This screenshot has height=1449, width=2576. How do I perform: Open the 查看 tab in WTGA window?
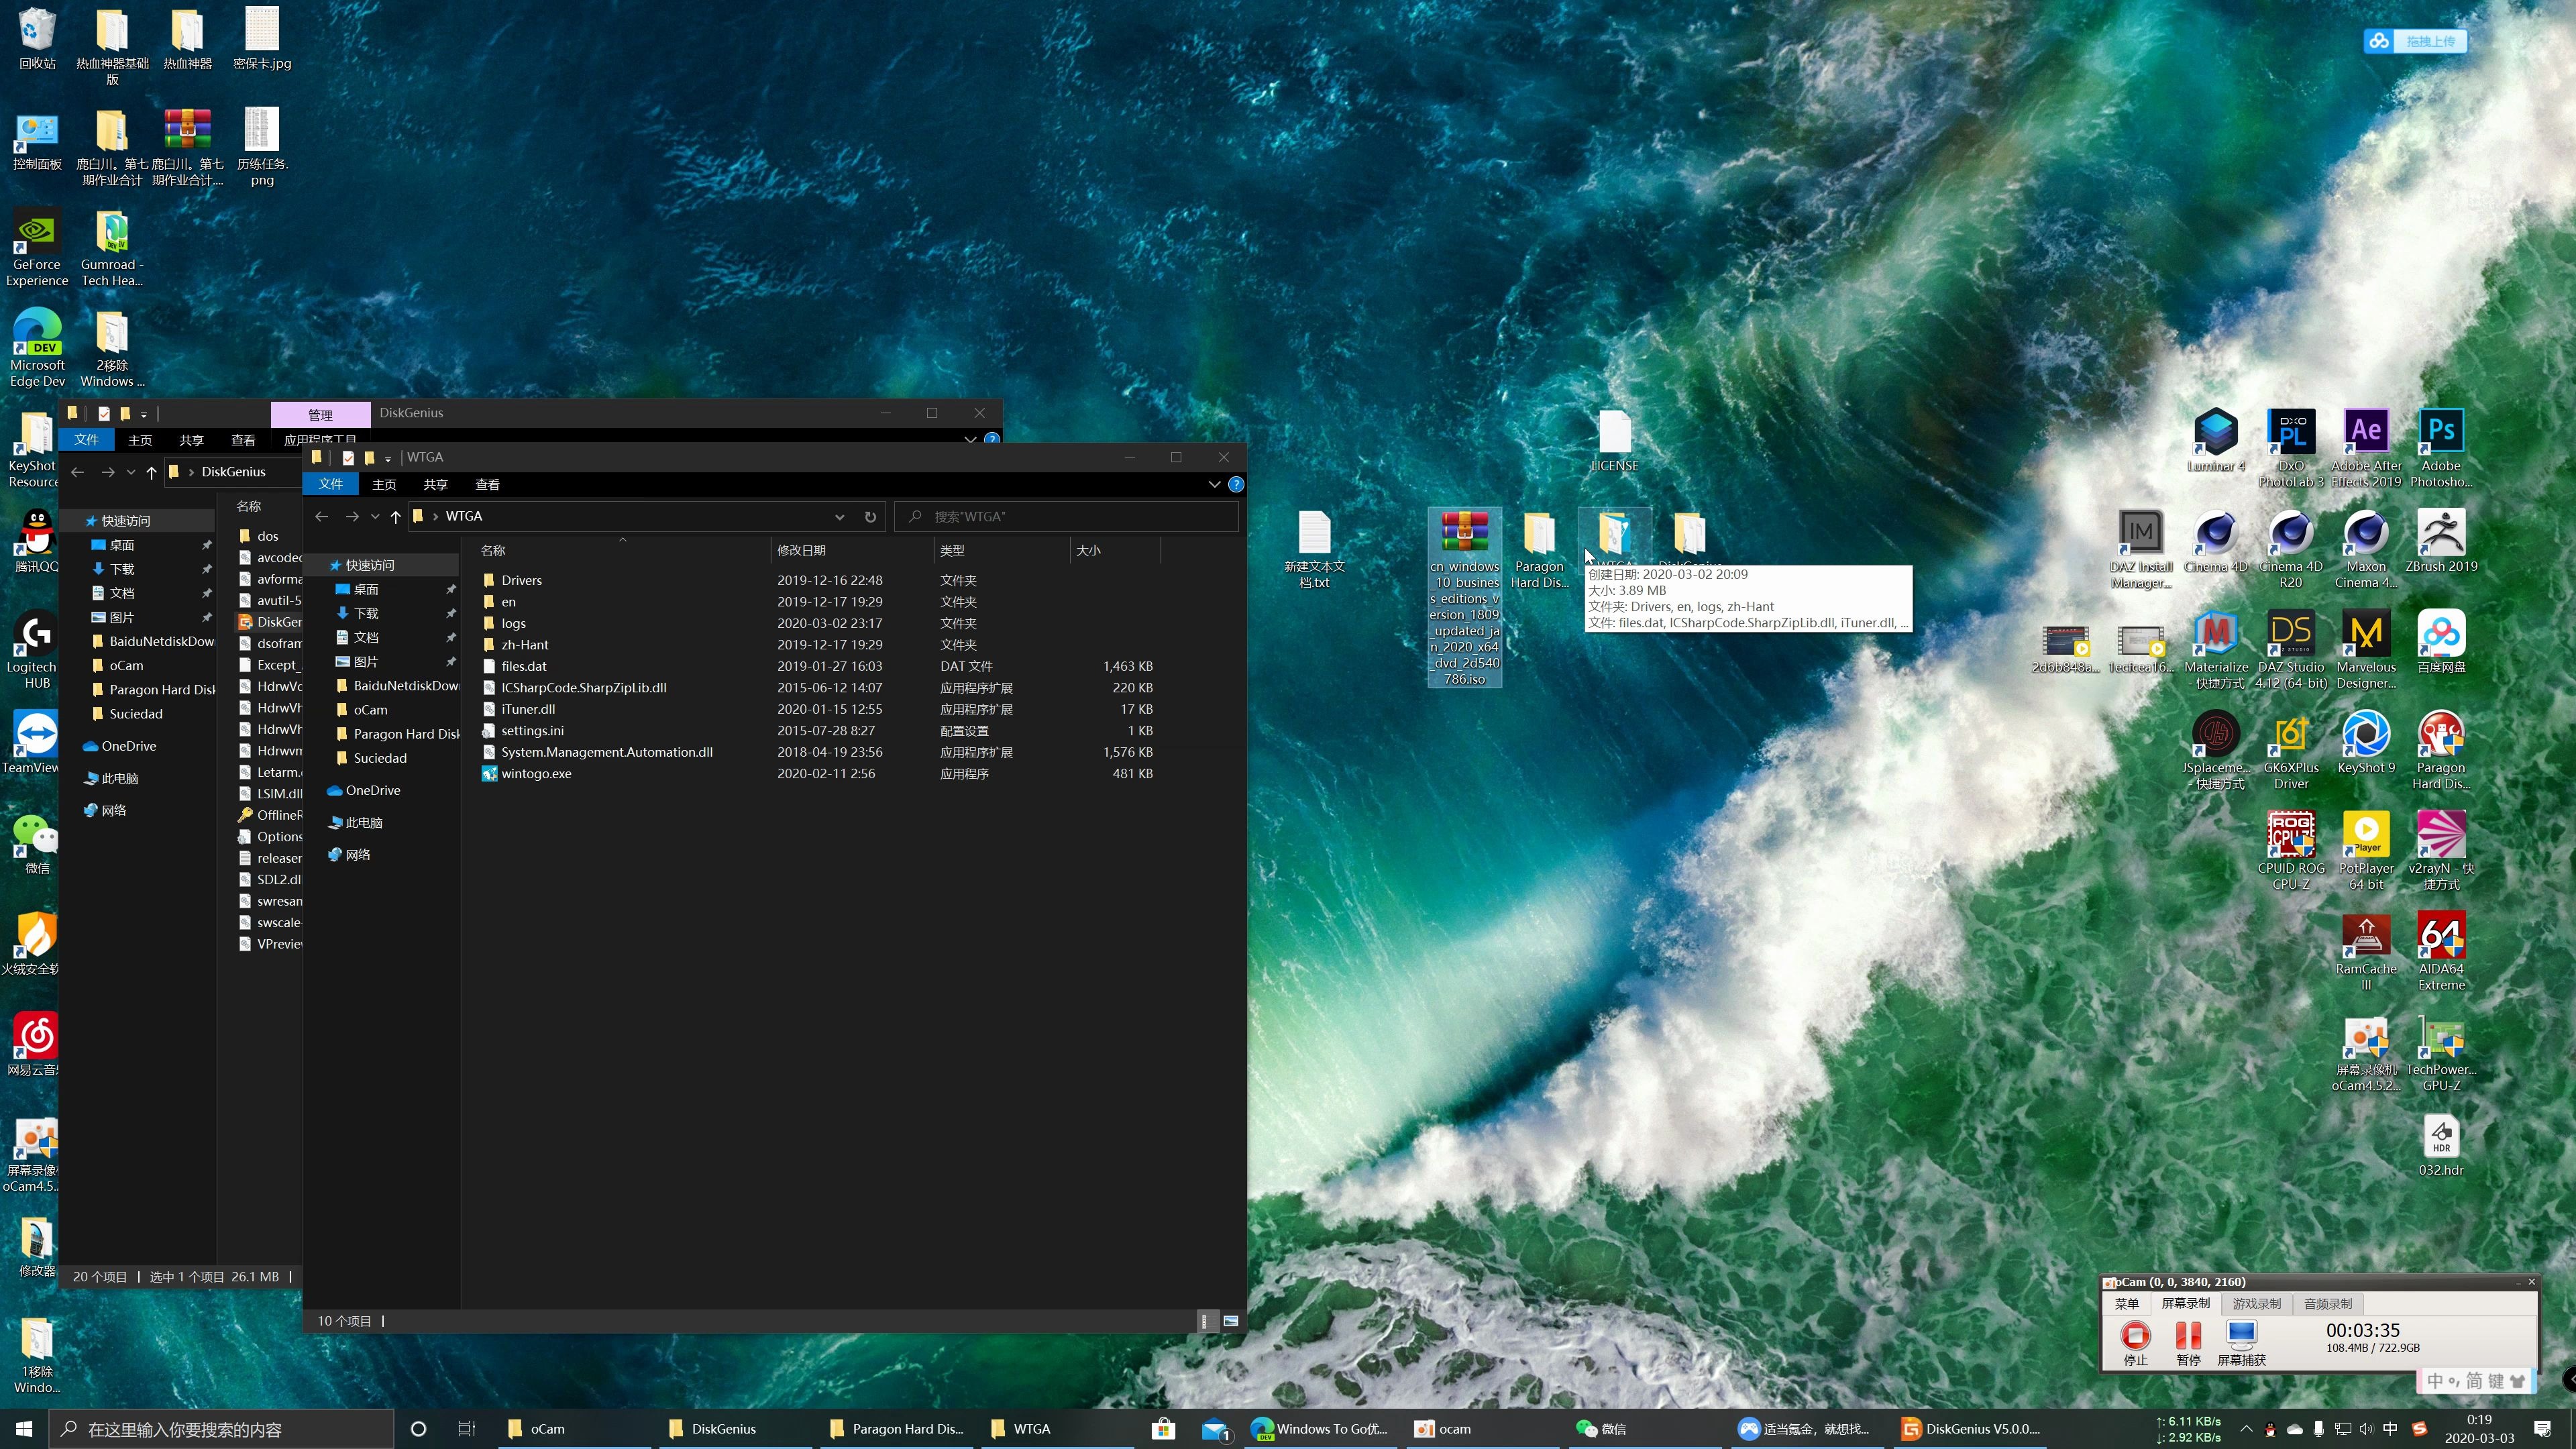pos(487,484)
